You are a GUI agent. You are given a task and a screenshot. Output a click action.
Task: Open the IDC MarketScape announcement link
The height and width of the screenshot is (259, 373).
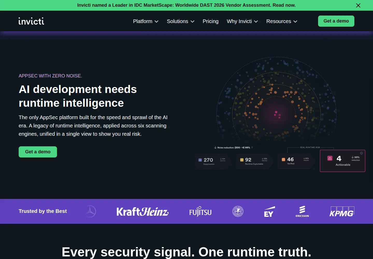(x=187, y=5)
